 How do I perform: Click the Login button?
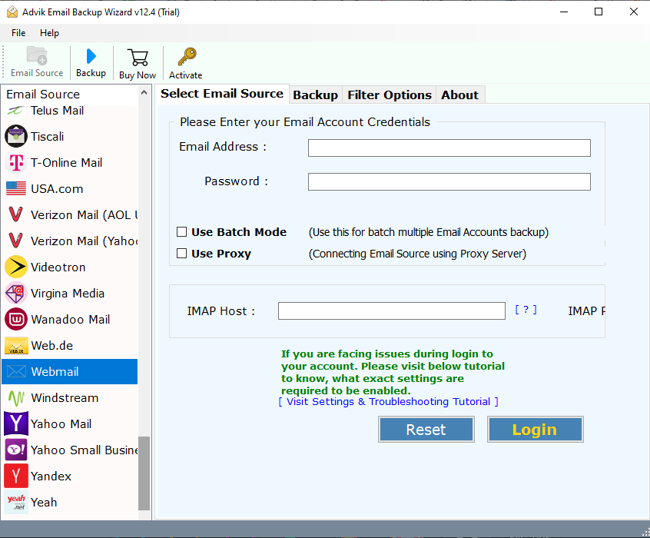536,430
